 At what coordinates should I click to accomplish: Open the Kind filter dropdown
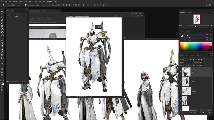click(x=184, y=59)
